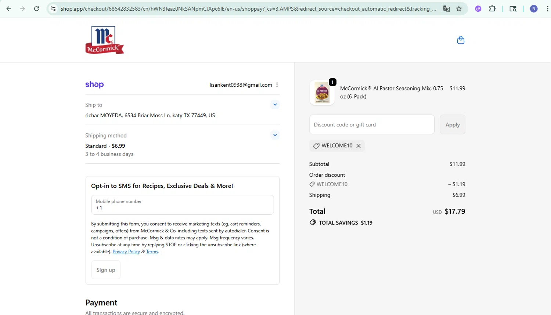This screenshot has height=315, width=551.
Task: Open the purple extension icon
Action: click(478, 9)
